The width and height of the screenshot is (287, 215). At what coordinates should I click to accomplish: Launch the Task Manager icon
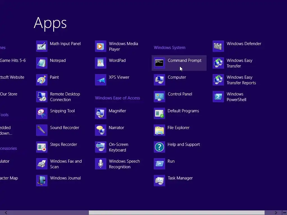click(159, 181)
